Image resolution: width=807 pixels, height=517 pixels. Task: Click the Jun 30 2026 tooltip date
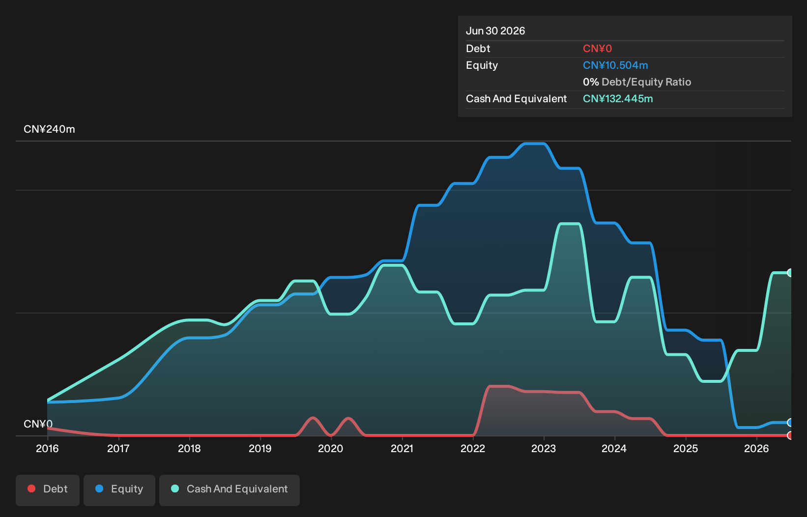click(495, 31)
